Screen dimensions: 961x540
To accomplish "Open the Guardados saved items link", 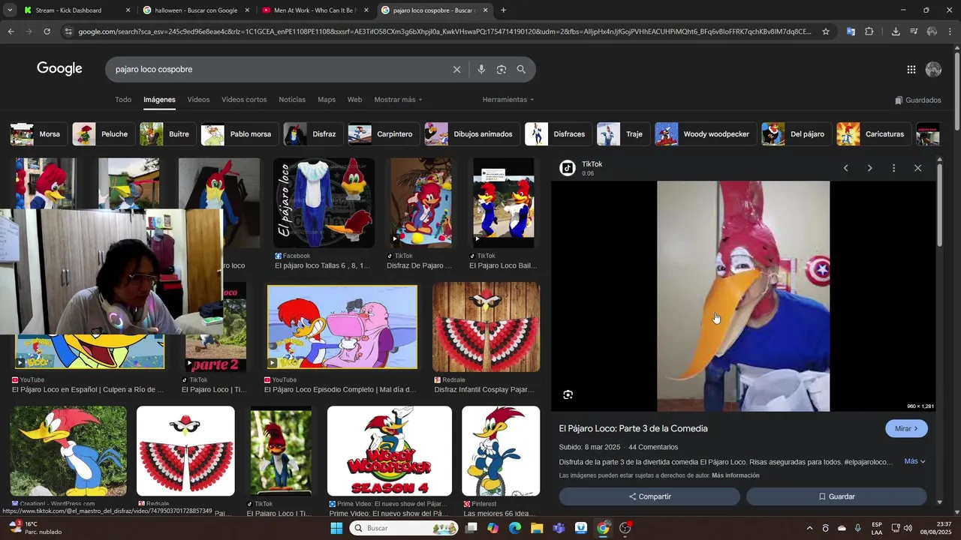I will tap(917, 100).
